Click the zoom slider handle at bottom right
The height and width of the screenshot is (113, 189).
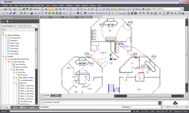(177, 107)
